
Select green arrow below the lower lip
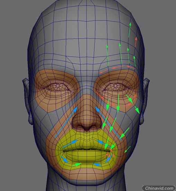pyautogui.click(x=77, y=165)
